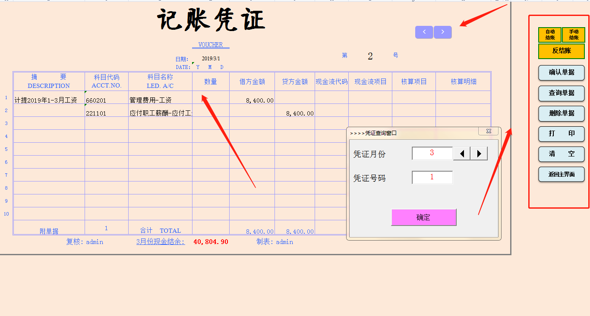
Task: Select the 凭证号码 input field showing 1
Action: click(432, 177)
